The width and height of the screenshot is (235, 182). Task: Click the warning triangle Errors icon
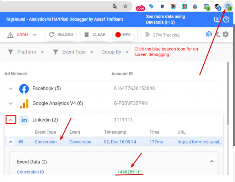(10, 35)
